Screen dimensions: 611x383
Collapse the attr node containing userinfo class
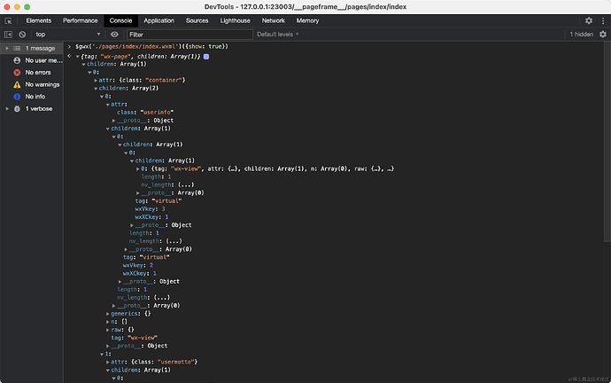pos(107,105)
